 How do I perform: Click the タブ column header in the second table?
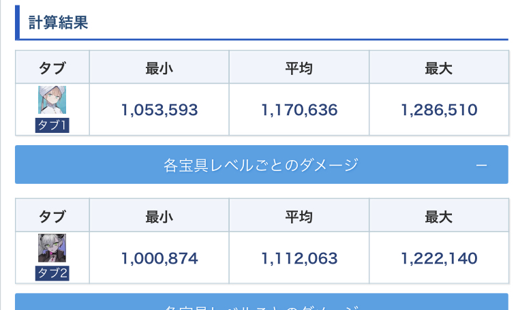coord(52,217)
